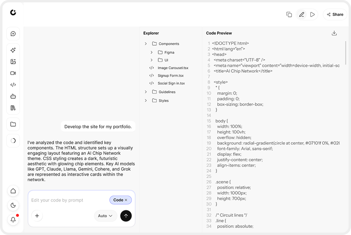This screenshot has height=235, width=351.
Task: Send the prompt with arrow button
Action: (x=126, y=216)
